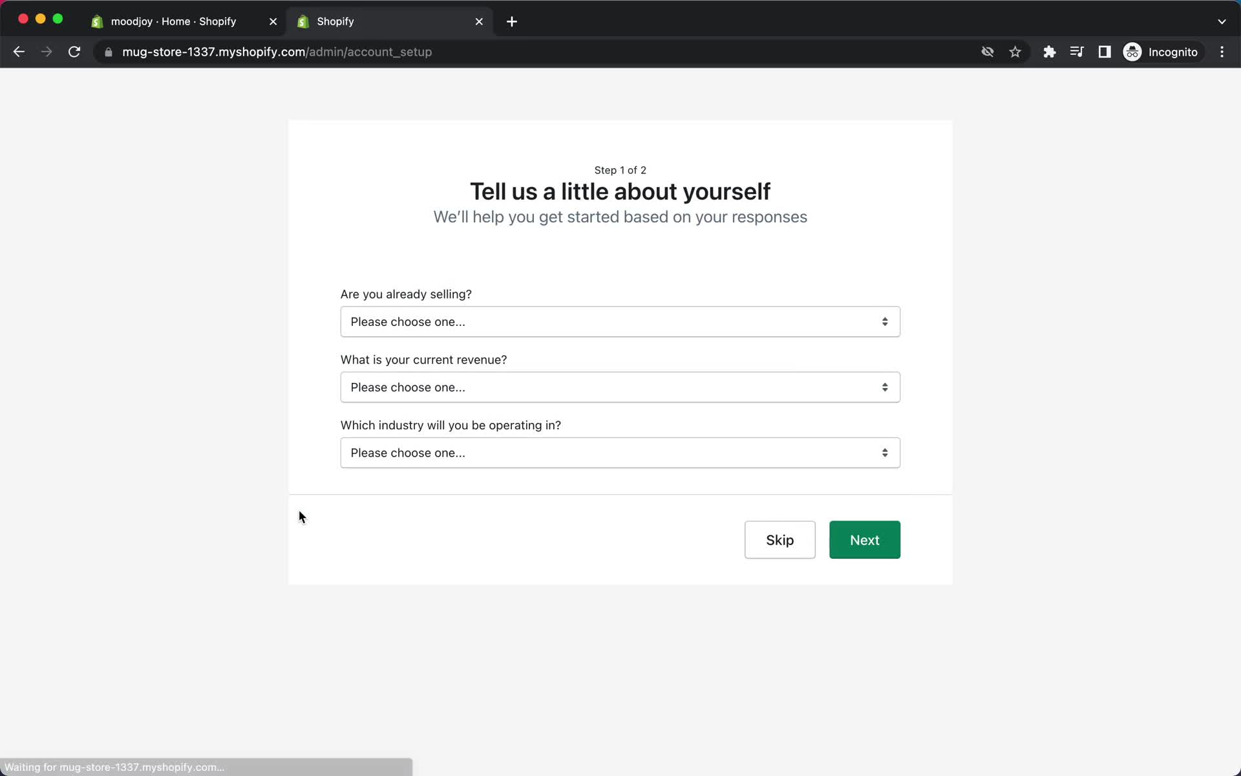
Task: Click the Next button
Action: (x=864, y=539)
